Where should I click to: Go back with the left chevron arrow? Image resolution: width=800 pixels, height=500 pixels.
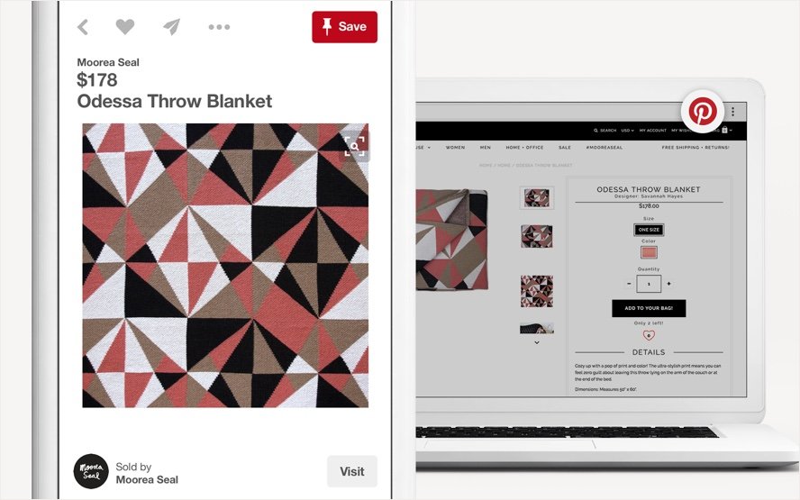[83, 27]
